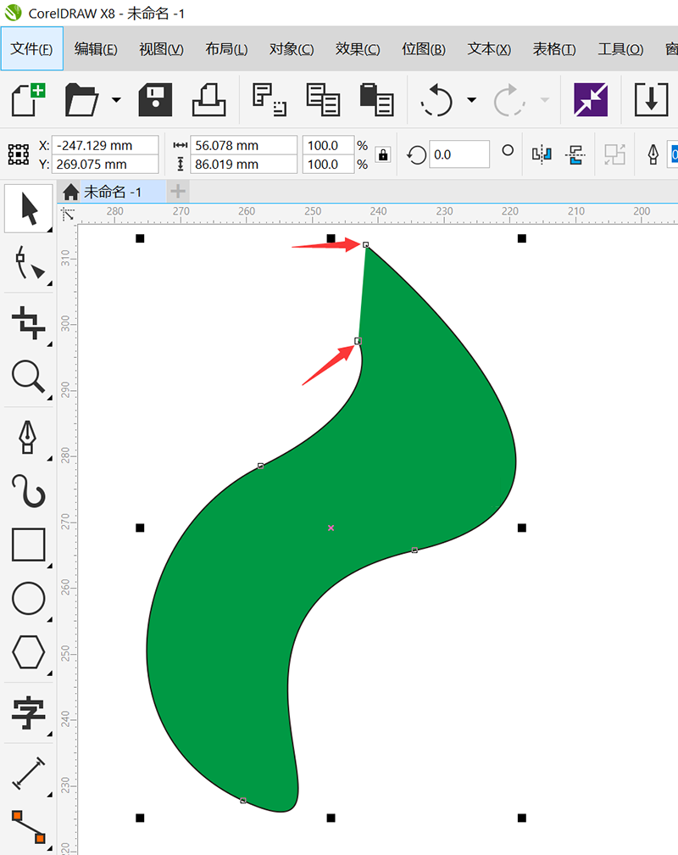Image resolution: width=678 pixels, height=855 pixels.
Task: Select the Artistic Media tool
Action: 28,491
